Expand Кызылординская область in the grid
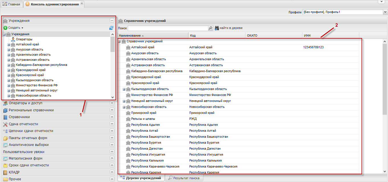Image resolution: width=388 pixels, height=182 pixels. click(124, 89)
